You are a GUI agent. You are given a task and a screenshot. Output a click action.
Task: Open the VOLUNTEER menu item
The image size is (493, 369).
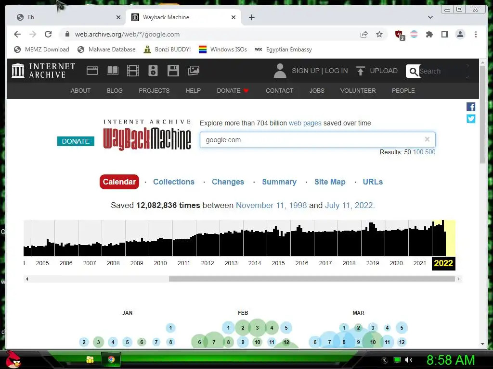click(358, 91)
